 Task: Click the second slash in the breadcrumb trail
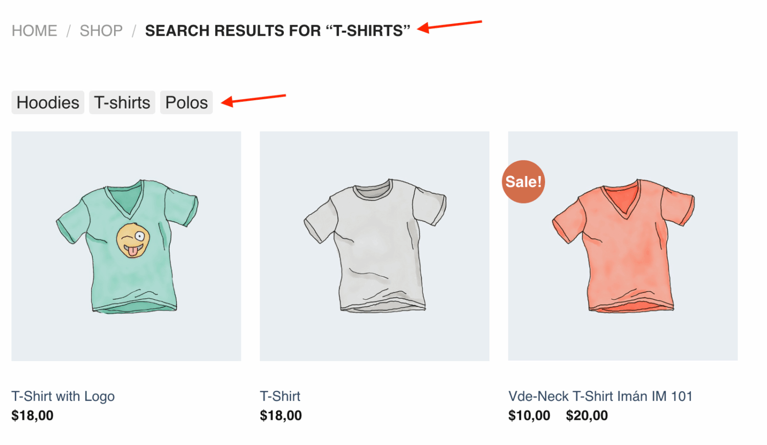(x=134, y=30)
